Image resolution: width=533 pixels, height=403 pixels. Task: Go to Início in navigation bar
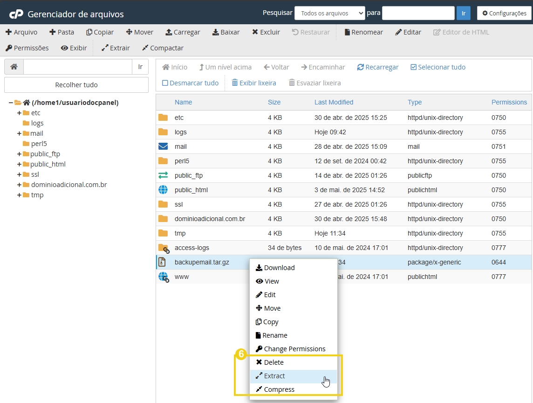(175, 67)
